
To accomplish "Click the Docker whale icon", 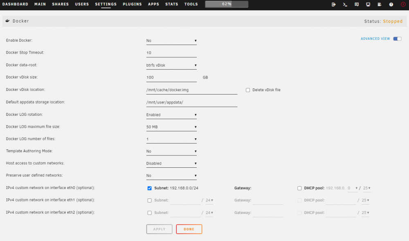I will [x=7, y=21].
